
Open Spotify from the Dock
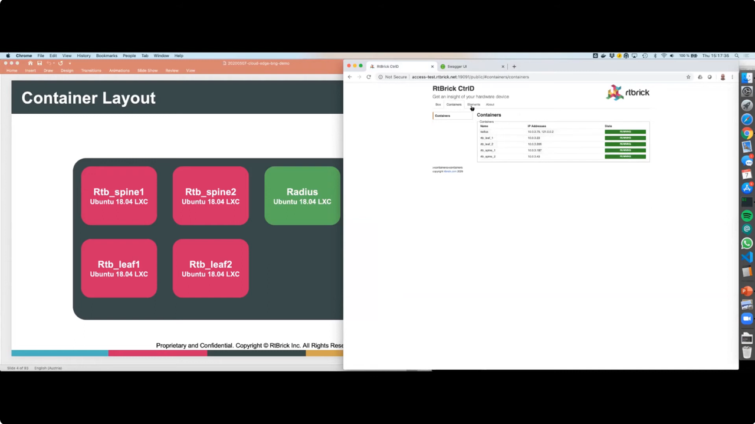pyautogui.click(x=747, y=215)
